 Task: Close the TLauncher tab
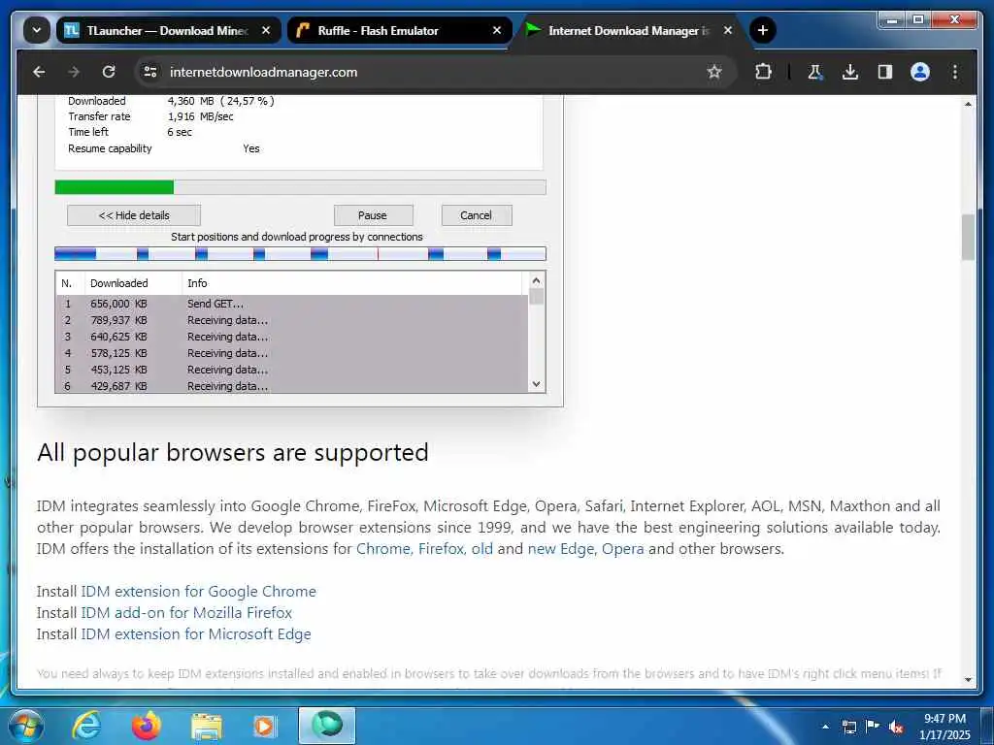point(266,30)
